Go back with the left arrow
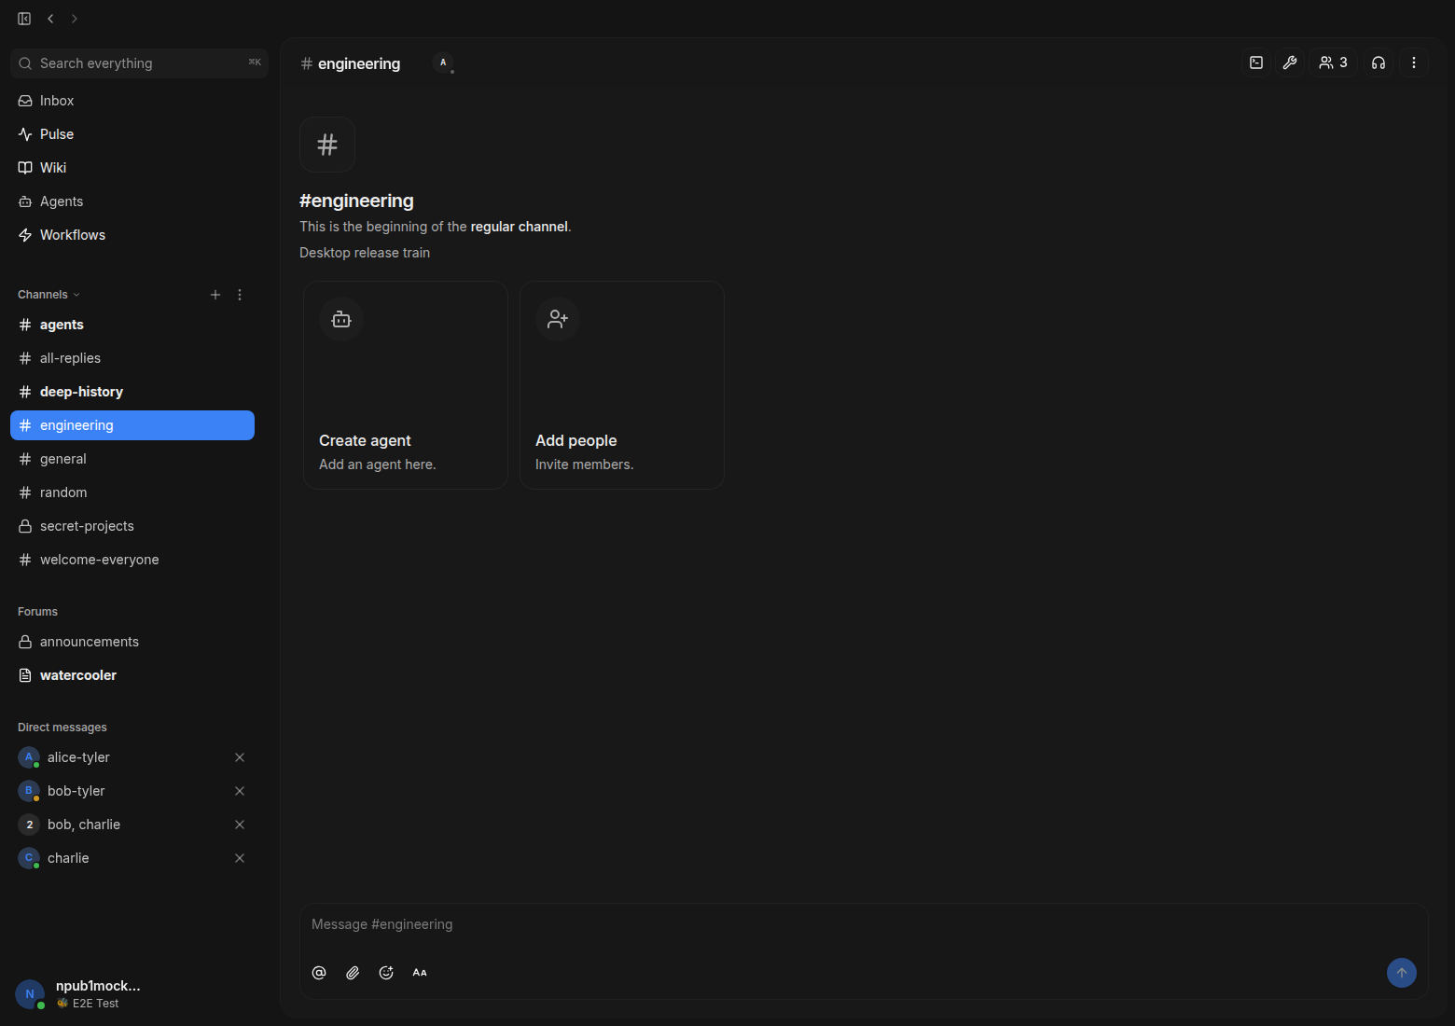The height and width of the screenshot is (1026, 1455). point(50,19)
